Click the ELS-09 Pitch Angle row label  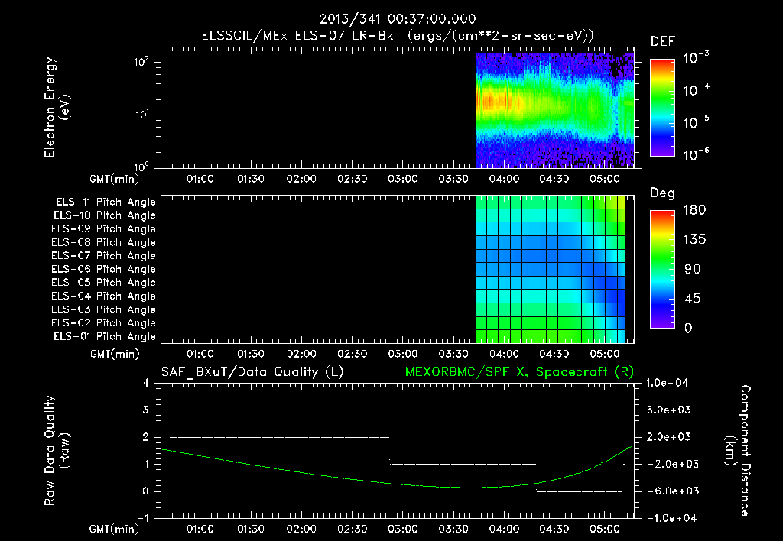[x=103, y=229]
